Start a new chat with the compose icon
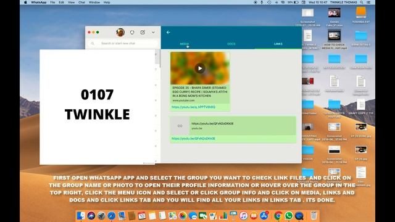 point(143,32)
